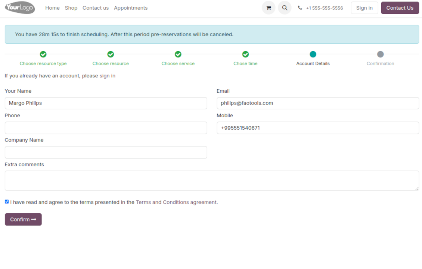The height and width of the screenshot is (269, 422).
Task: Click the search magnifier icon
Action: click(285, 8)
